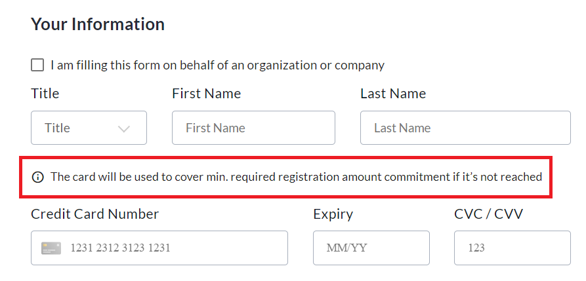586x281 pixels.
Task: Click the CVC / CVV input box
Action: [x=512, y=248]
